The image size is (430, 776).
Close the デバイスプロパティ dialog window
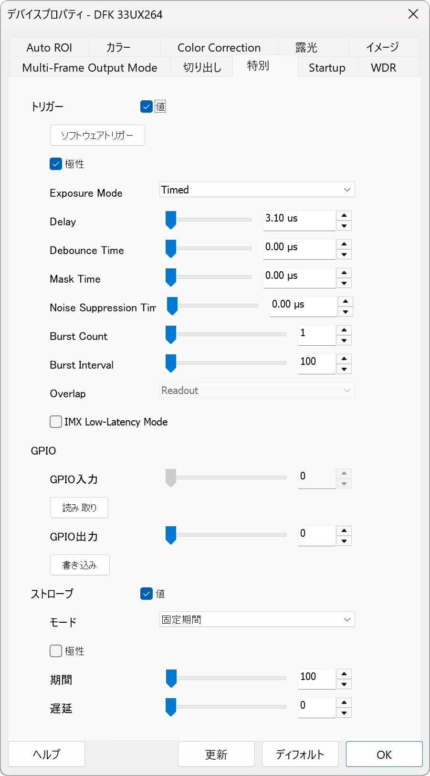point(413,14)
